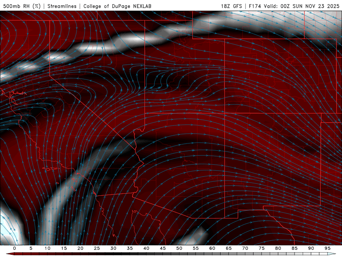The image size is (342, 256).
Task: Click the 'Streamlines' header label
Action: 62,6
